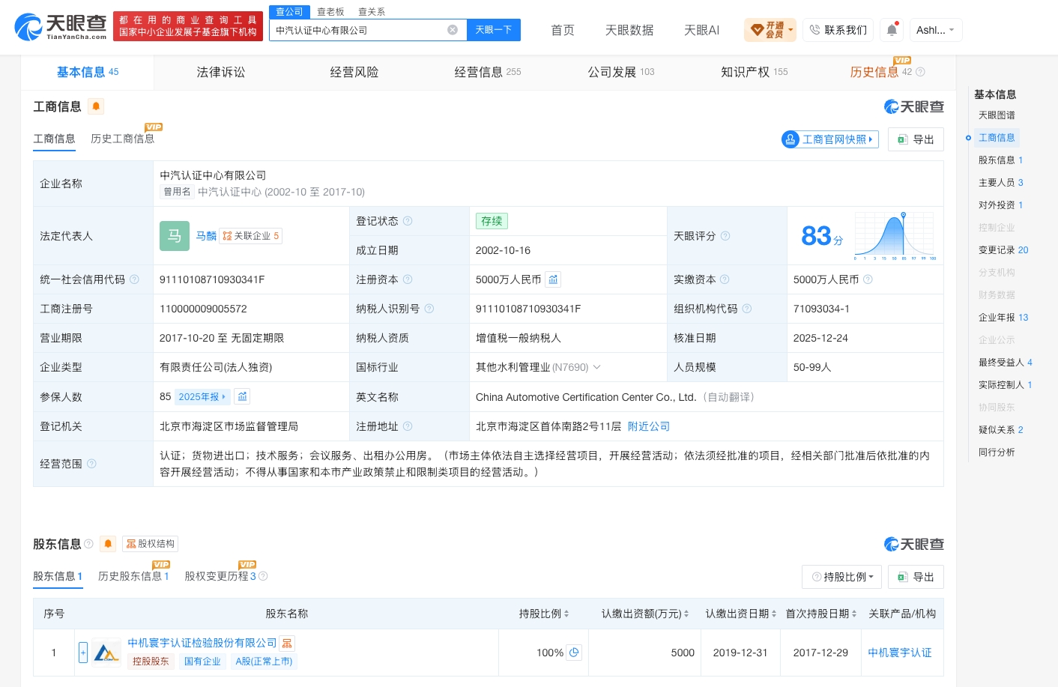The height and width of the screenshot is (687, 1058).
Task: Click the 中机寰宇 shareholder company logo
Action: (x=106, y=653)
